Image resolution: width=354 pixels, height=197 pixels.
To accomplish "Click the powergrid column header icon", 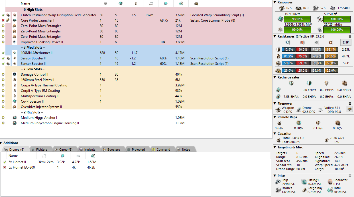I will 106,3.
